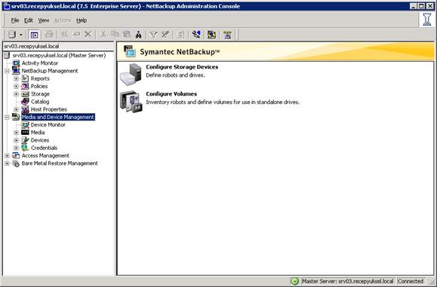Image resolution: width=437 pixels, height=287 pixels.
Task: Click the green status icon in status bar
Action: (x=294, y=282)
